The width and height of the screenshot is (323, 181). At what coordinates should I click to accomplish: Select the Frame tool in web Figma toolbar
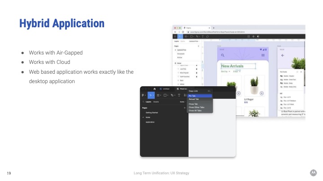[186, 37]
